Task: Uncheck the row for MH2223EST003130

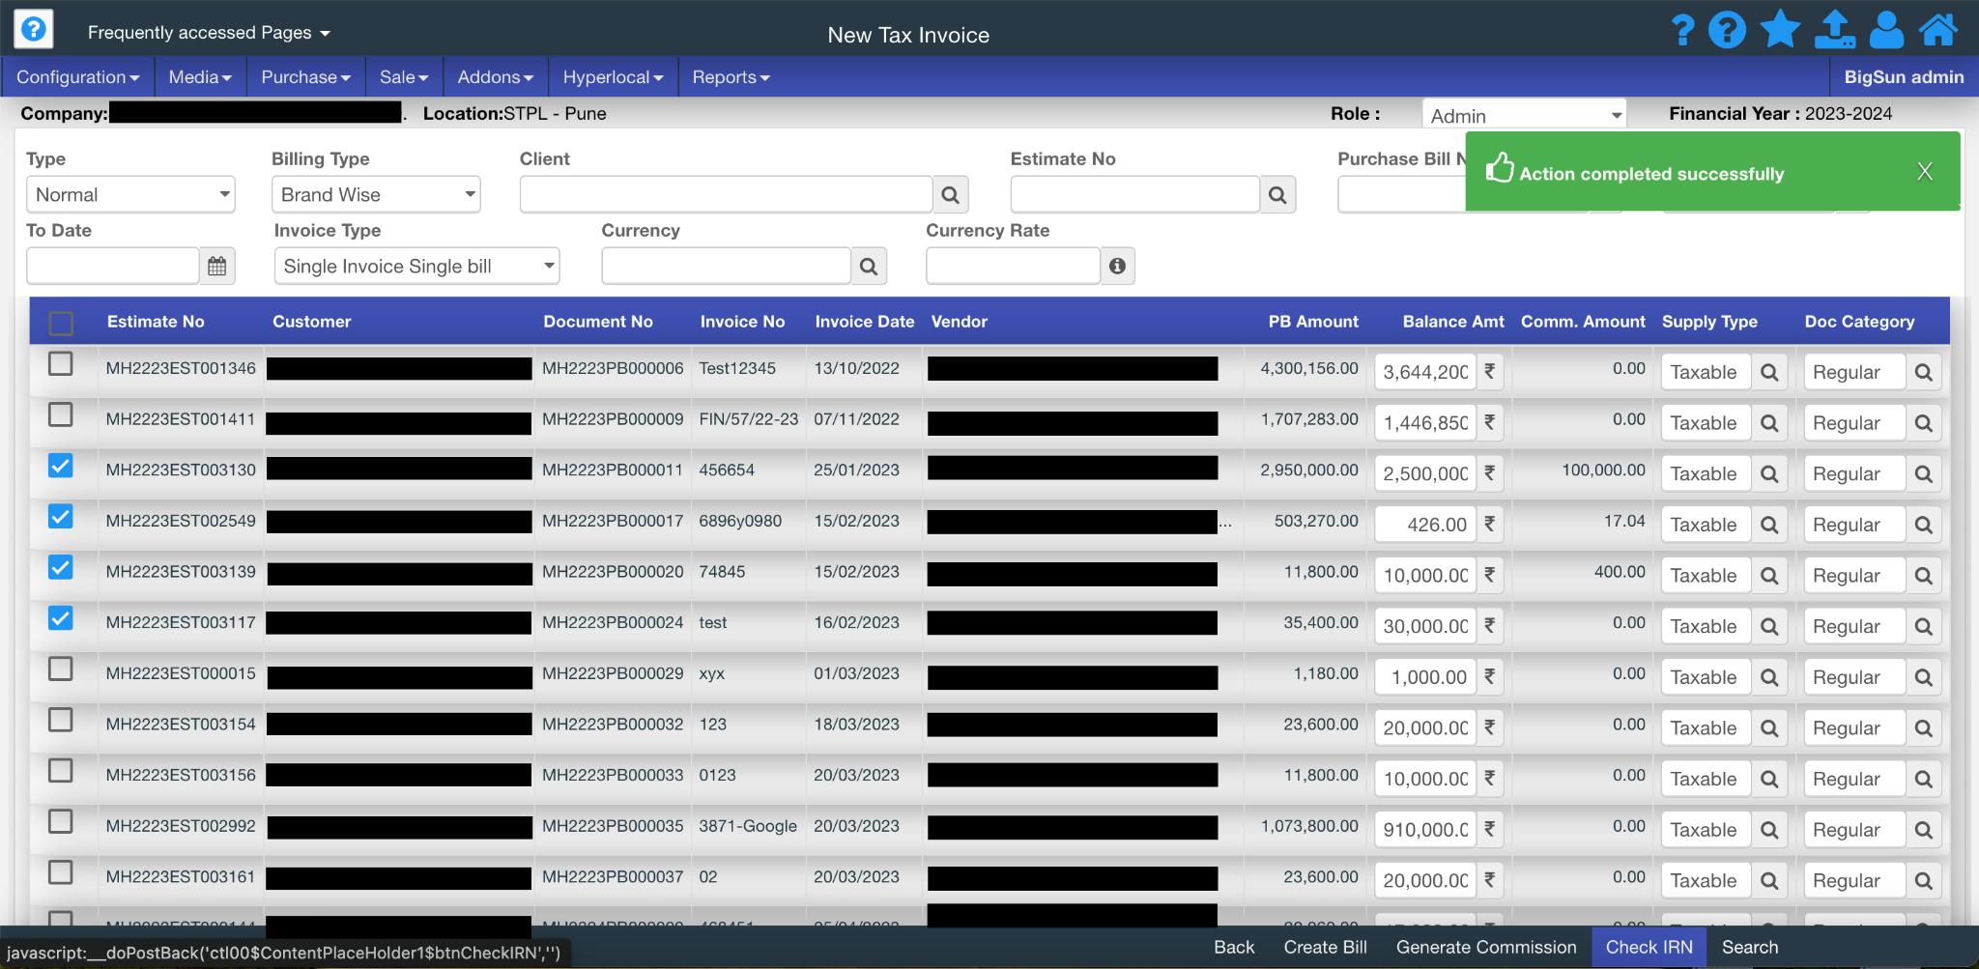Action: point(60,467)
